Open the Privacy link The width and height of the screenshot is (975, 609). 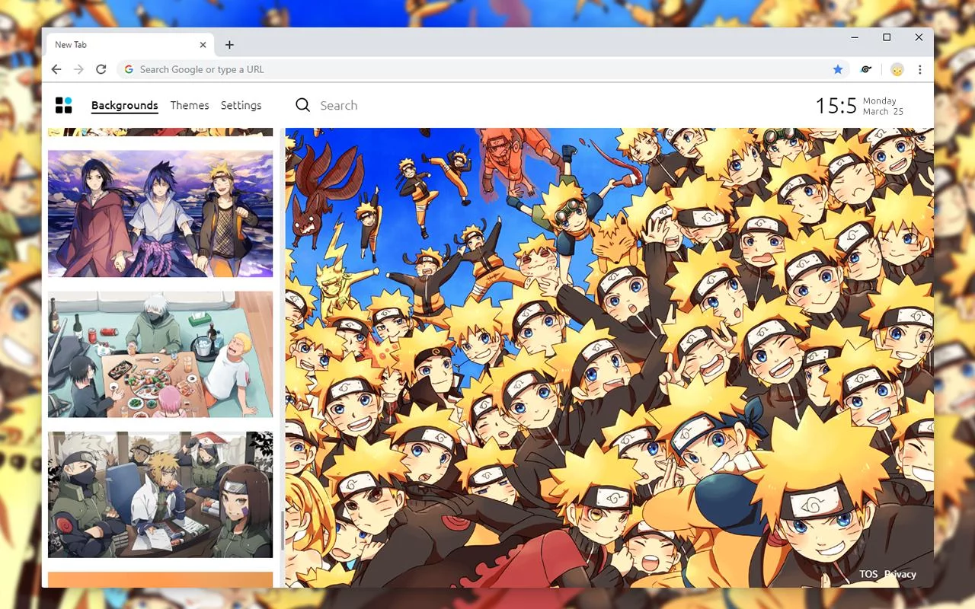(900, 574)
